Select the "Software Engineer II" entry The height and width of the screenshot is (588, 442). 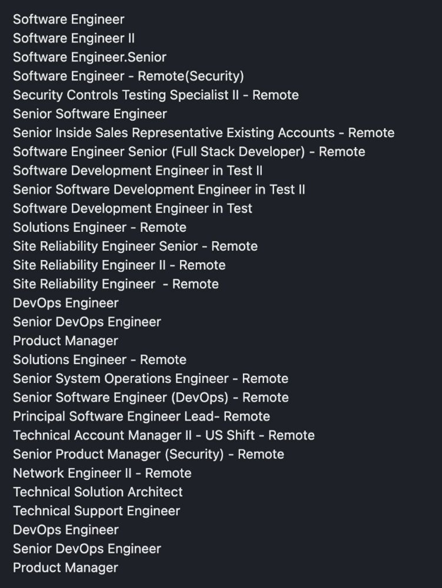[74, 38]
